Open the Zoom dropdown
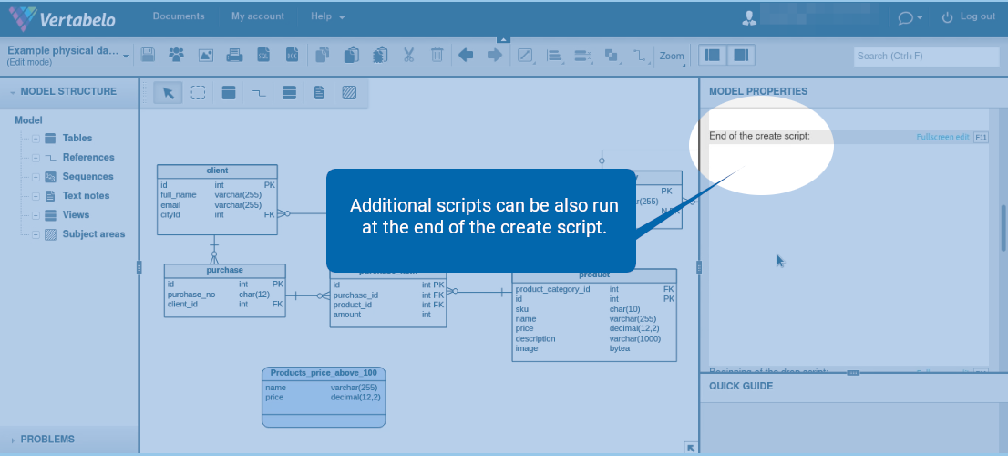The image size is (1008, 456). click(x=672, y=56)
